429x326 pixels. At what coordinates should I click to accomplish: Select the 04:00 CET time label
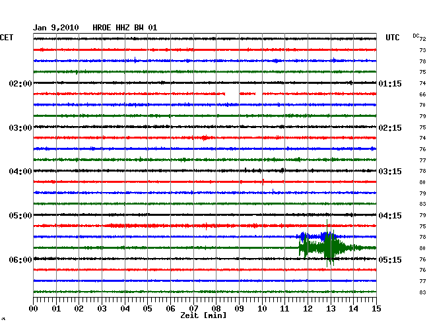pos(20,172)
